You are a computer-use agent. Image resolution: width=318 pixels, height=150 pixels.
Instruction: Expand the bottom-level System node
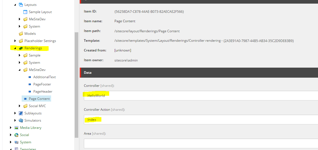pos(11,142)
